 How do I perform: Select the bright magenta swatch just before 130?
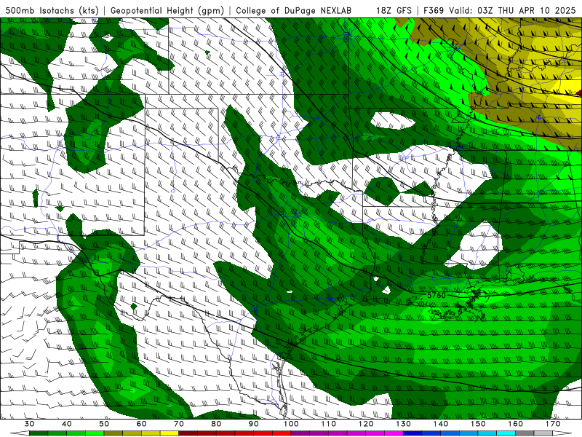(394, 433)
